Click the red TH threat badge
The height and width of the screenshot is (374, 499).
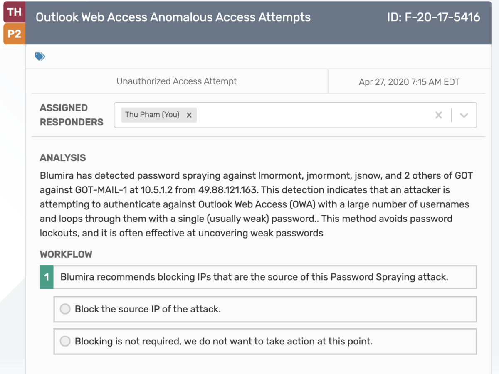click(14, 12)
